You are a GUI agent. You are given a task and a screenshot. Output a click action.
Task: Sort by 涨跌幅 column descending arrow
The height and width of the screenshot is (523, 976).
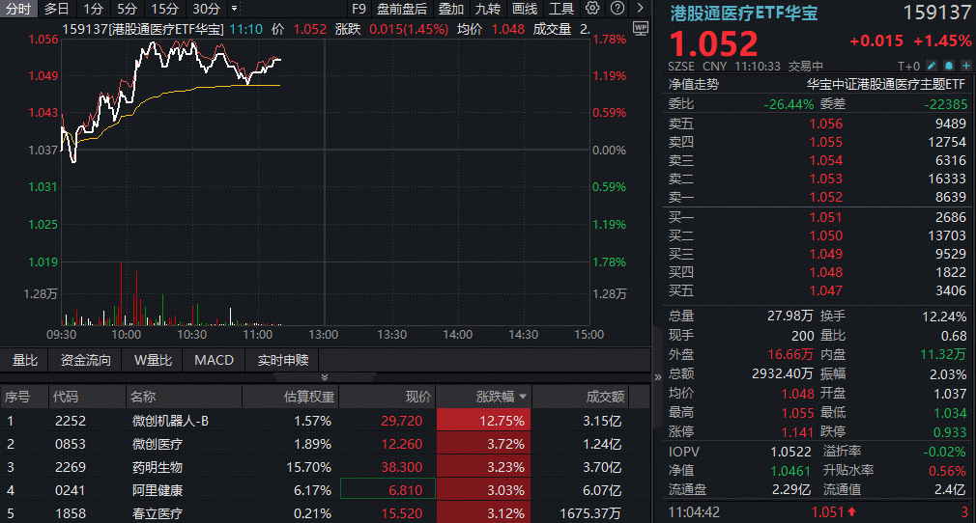pos(524,397)
